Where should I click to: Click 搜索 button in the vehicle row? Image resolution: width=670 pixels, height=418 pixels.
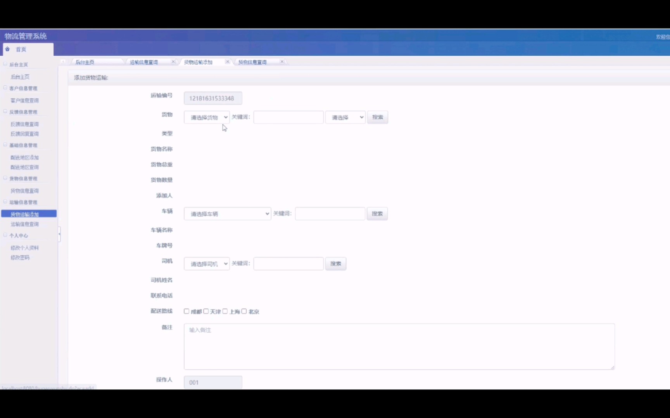point(377,214)
